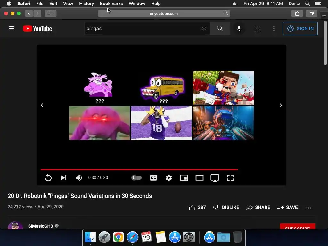Open the File menu
The image size is (328, 246).
39,4
